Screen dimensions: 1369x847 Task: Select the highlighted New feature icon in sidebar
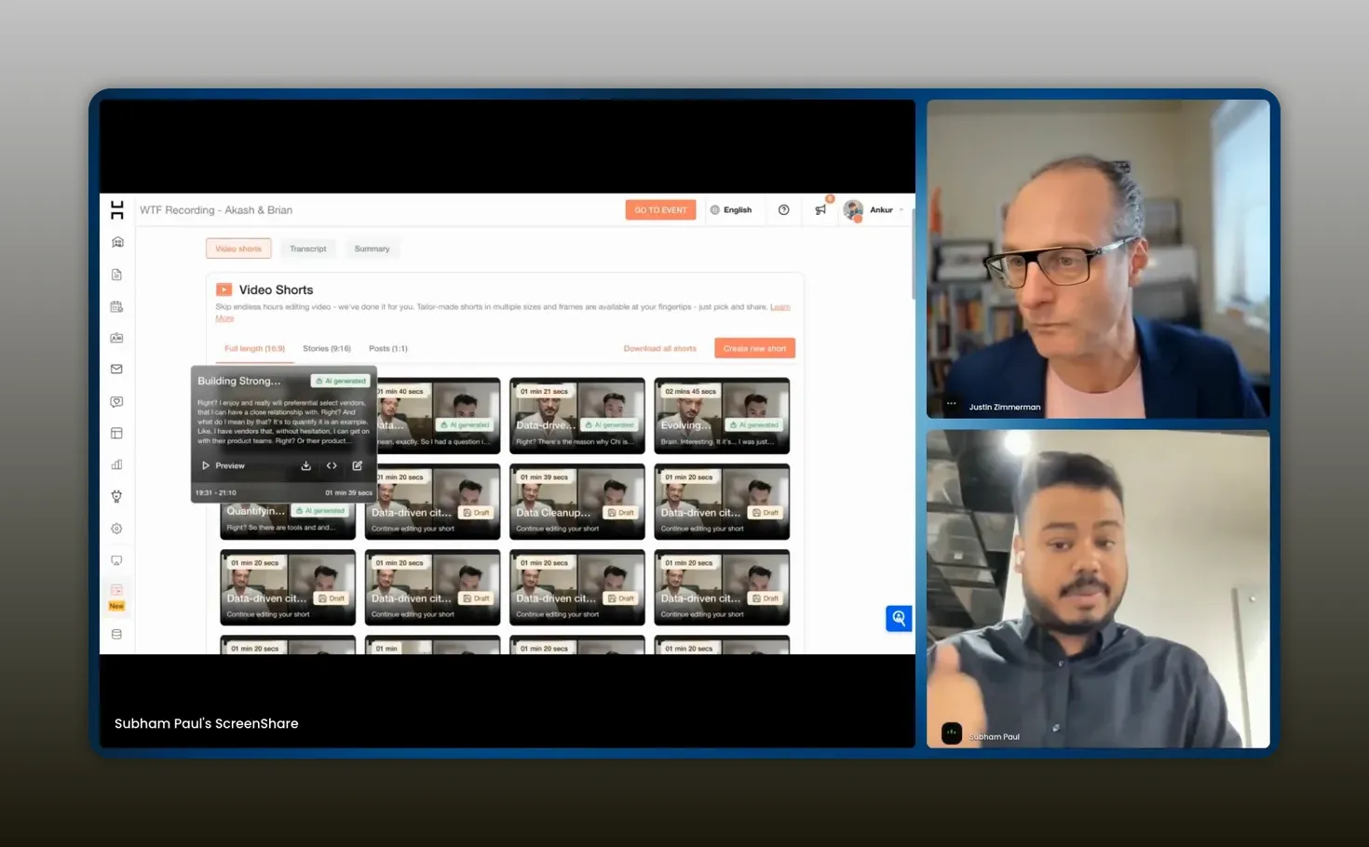[116, 589]
